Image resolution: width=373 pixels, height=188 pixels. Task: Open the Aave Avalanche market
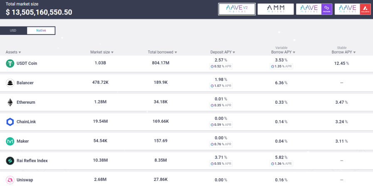(x=353, y=9)
